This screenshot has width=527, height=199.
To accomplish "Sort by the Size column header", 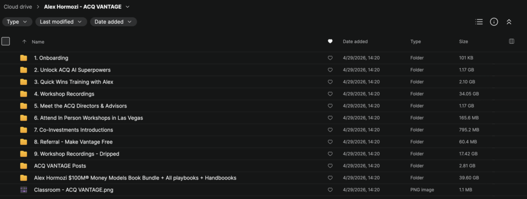I will coord(464,42).
